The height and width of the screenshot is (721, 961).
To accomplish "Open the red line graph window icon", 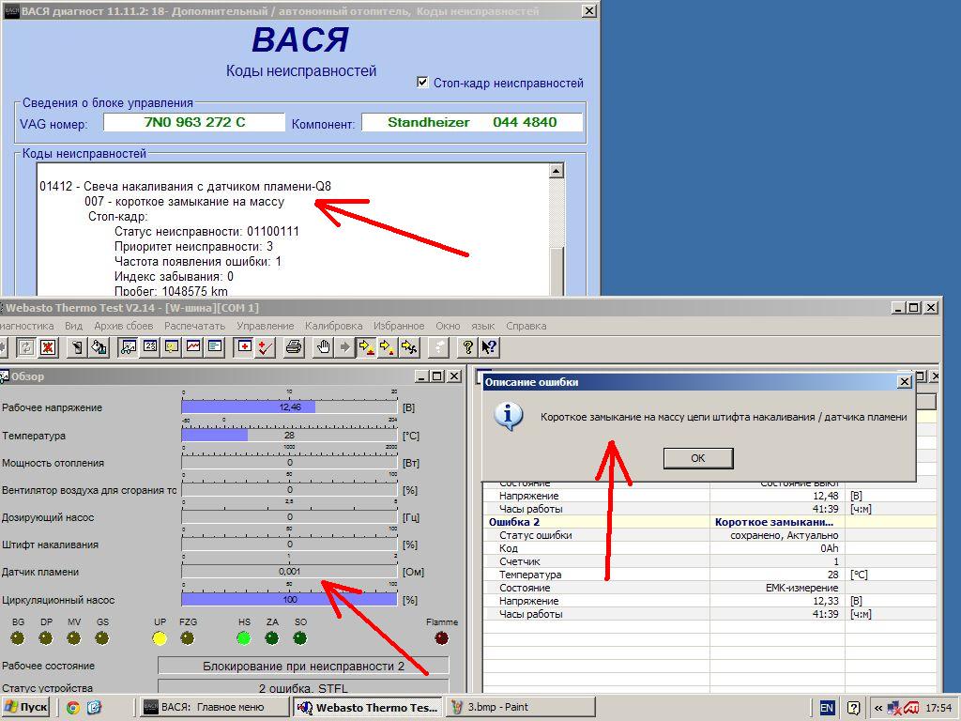I will pyautogui.click(x=193, y=347).
